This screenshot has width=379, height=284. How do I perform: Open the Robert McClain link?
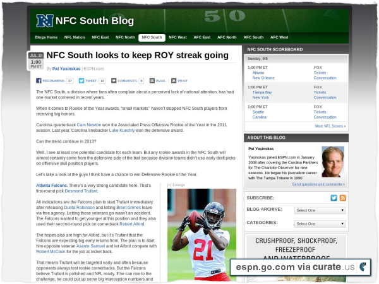pos(51,252)
